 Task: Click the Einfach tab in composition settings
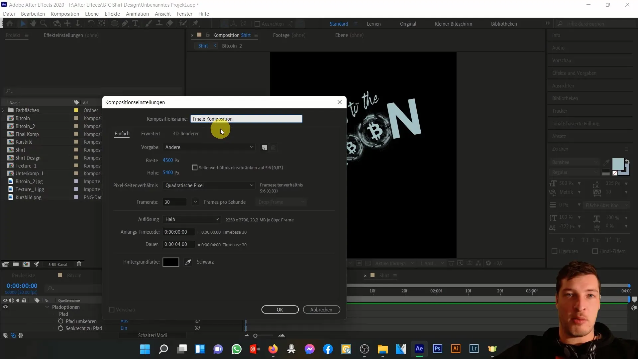(122, 133)
